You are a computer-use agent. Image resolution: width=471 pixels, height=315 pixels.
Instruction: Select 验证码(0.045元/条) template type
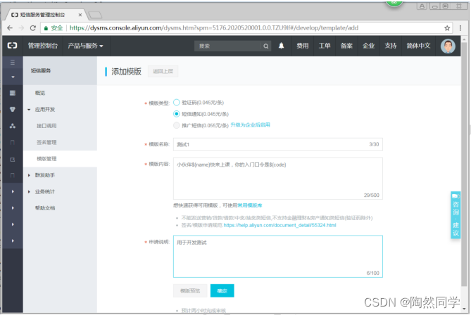[176, 103]
